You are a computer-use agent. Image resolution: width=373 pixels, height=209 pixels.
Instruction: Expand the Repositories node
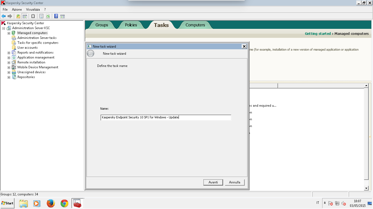coord(9,77)
